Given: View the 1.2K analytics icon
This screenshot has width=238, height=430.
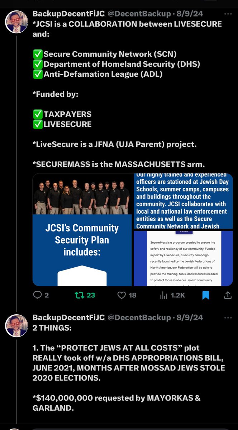Looking at the screenshot, I should (x=172, y=295).
